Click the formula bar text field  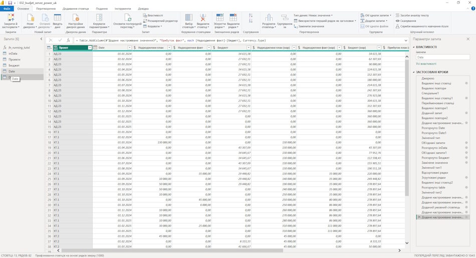[239, 41]
